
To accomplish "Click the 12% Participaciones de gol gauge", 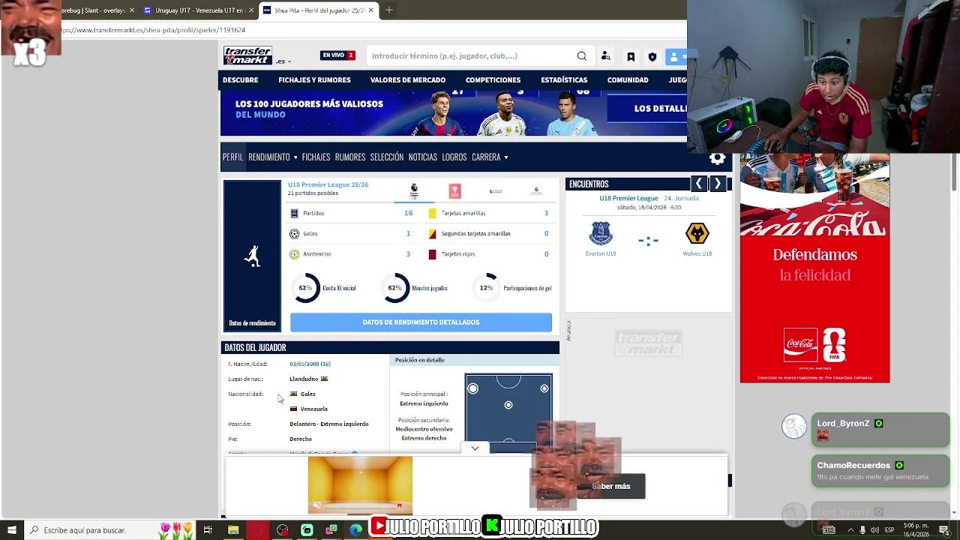I will click(x=487, y=288).
